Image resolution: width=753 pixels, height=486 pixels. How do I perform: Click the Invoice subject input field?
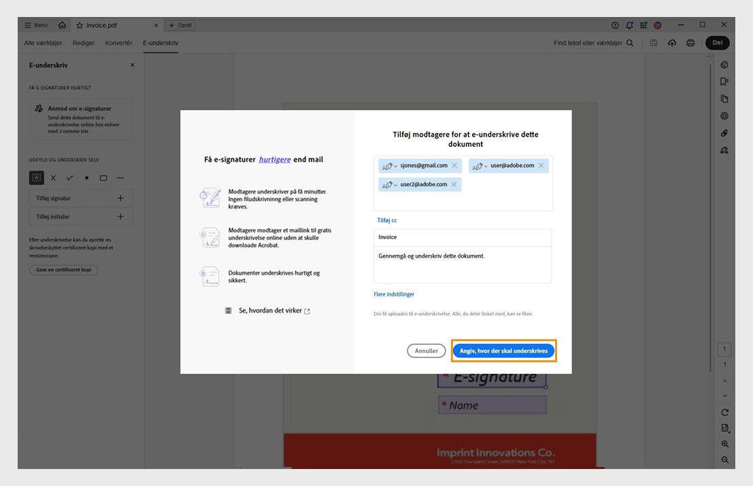point(462,237)
